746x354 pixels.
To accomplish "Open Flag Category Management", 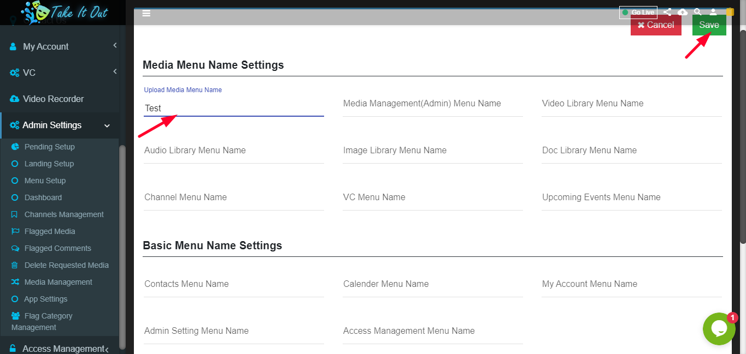I will [x=42, y=322].
